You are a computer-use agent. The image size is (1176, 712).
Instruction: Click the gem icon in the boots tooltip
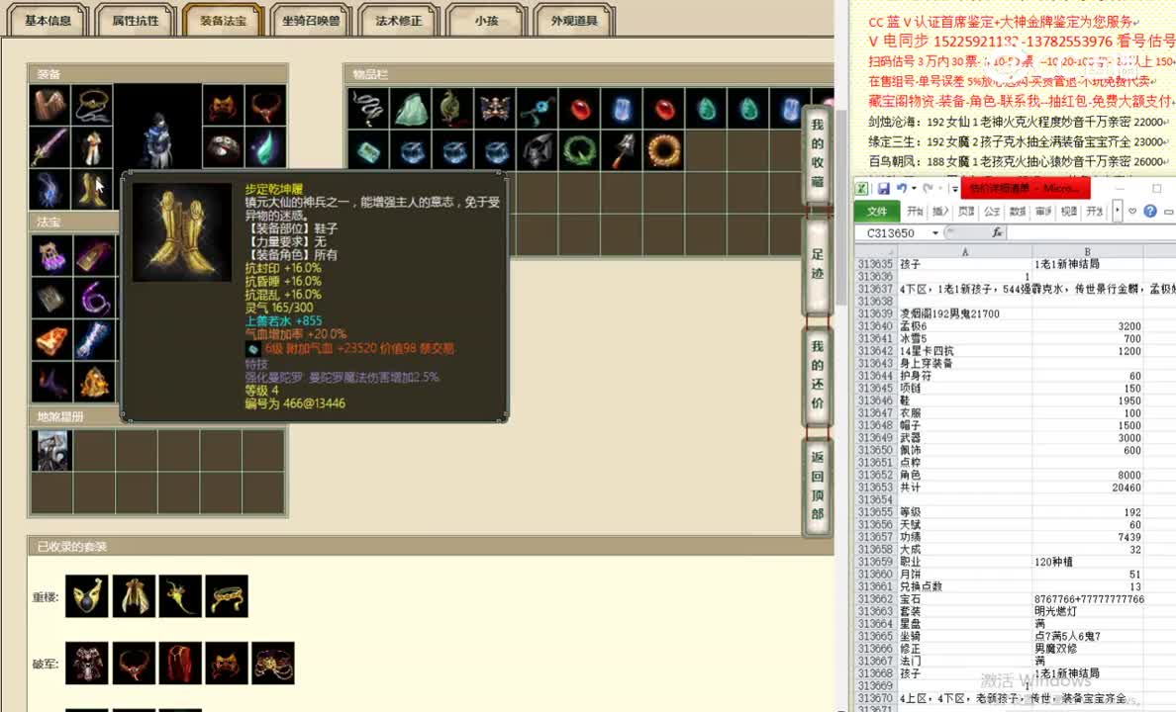coord(252,349)
